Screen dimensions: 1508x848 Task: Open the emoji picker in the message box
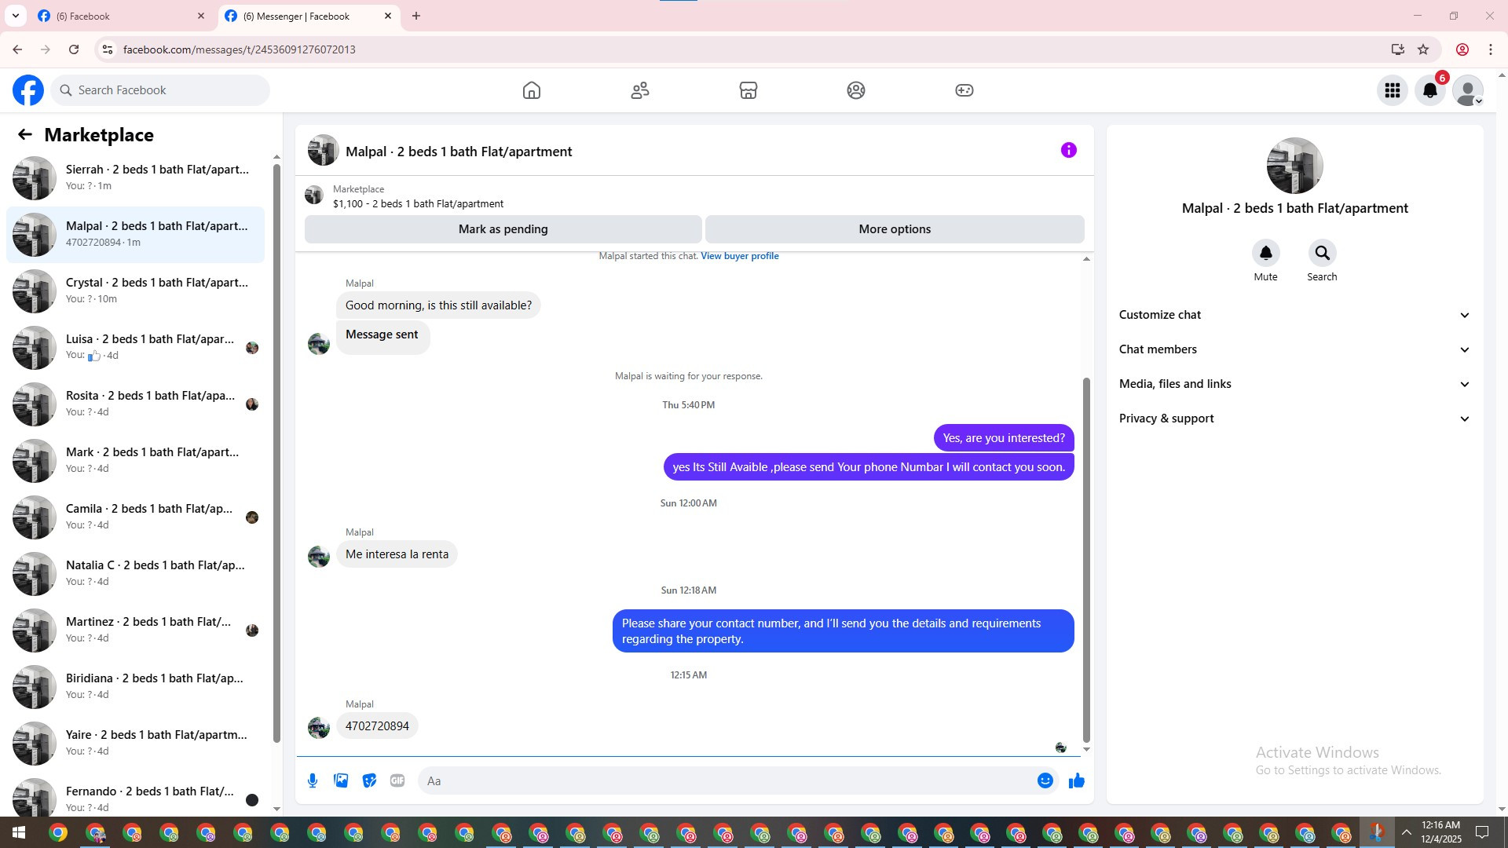tap(1045, 780)
